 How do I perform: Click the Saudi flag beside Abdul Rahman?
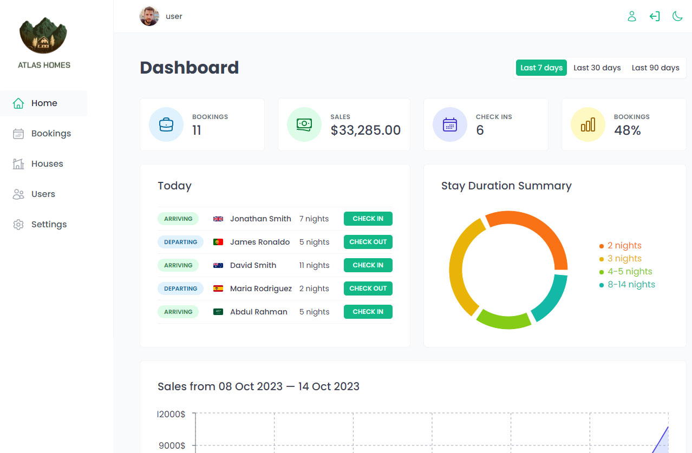[218, 312]
